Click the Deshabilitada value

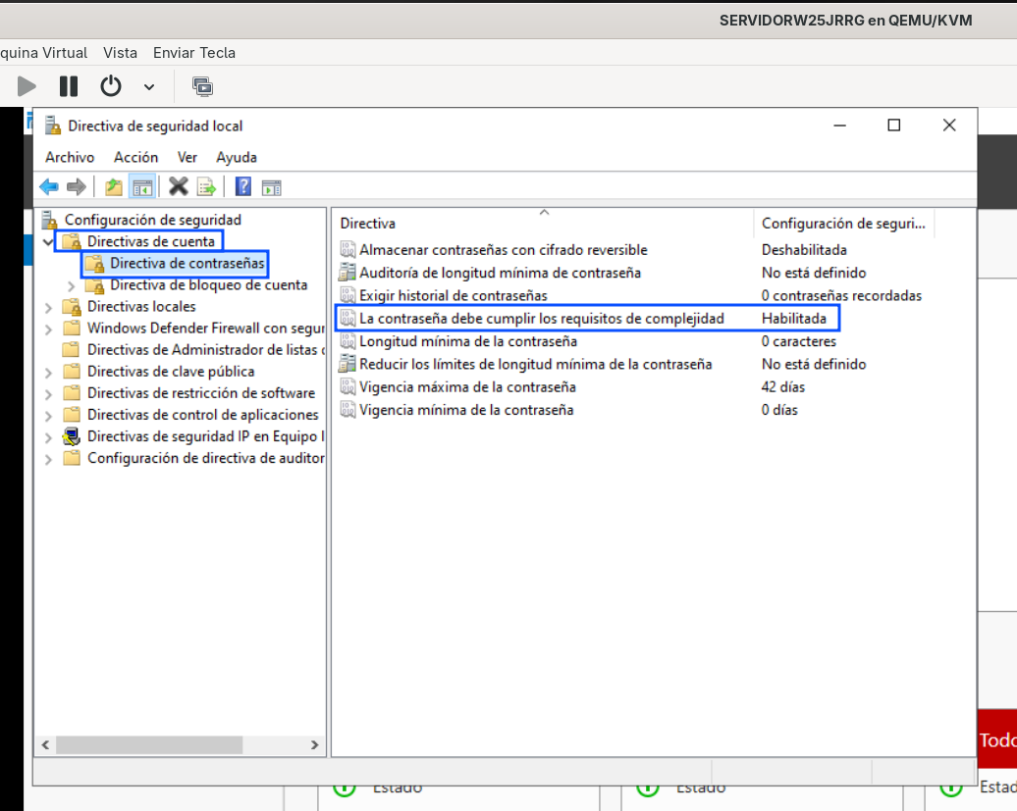pyautogui.click(x=804, y=249)
